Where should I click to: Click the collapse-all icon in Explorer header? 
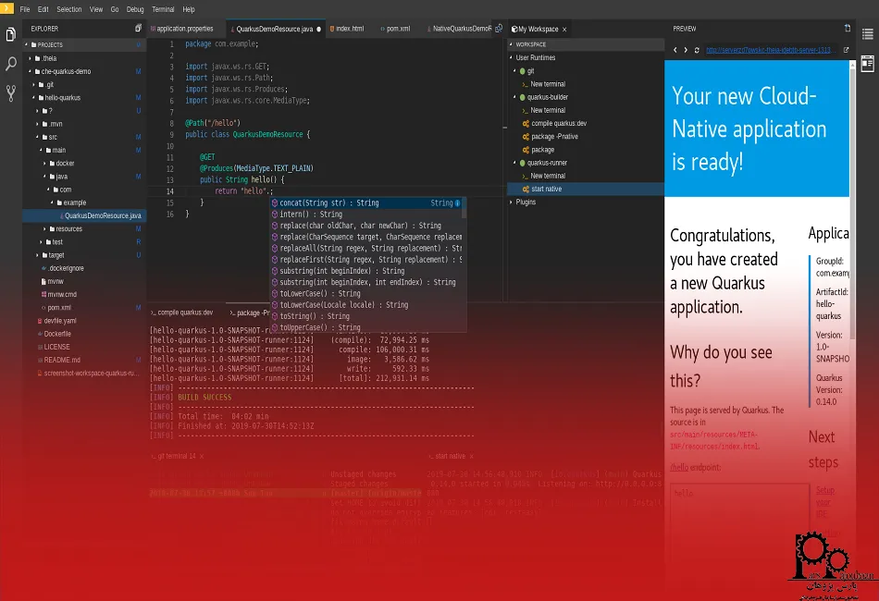pos(139,29)
